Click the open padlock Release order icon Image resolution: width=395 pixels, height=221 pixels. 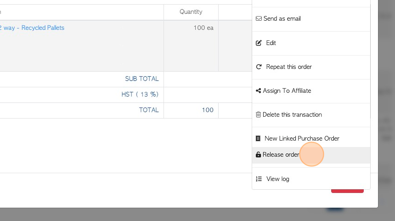(258, 154)
